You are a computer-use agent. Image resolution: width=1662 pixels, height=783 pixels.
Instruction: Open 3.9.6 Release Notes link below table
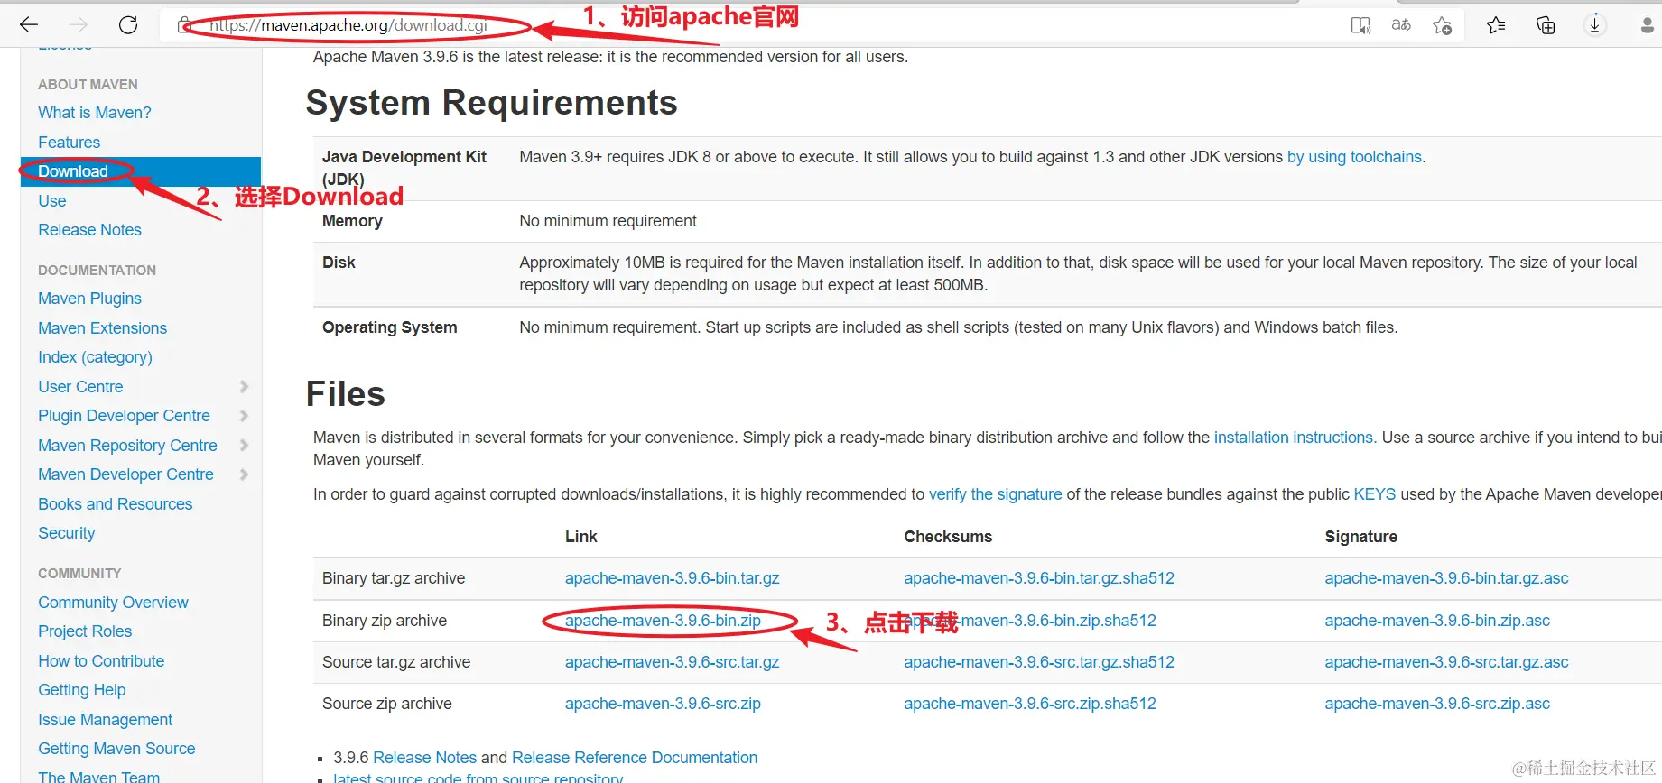[424, 758]
